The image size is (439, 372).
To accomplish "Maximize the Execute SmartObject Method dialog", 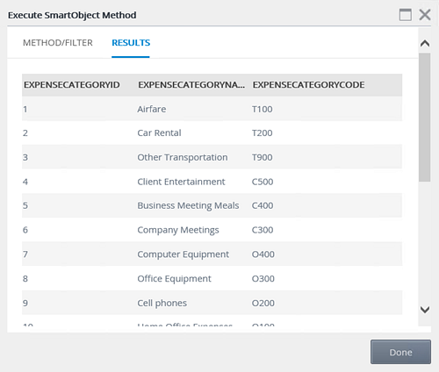I will (406, 15).
